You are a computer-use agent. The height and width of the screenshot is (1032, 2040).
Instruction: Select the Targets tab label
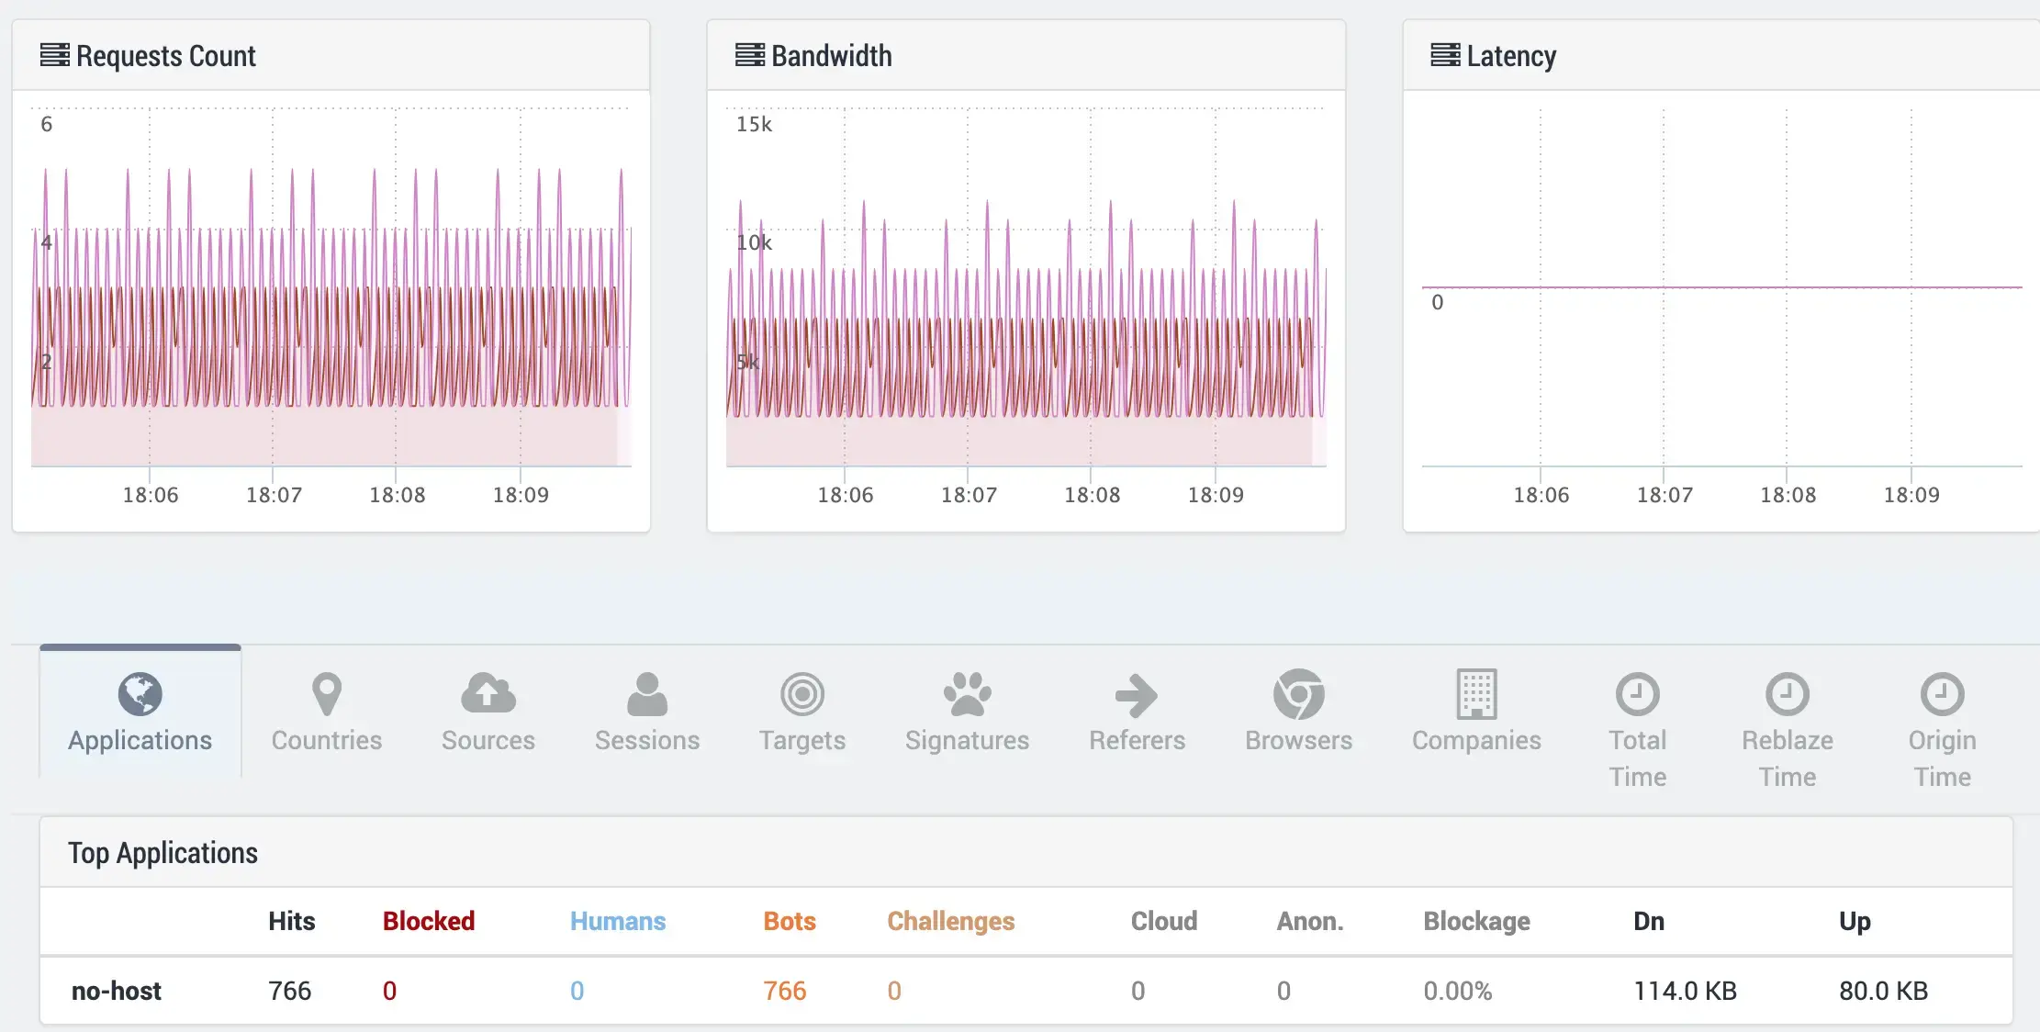coord(802,740)
